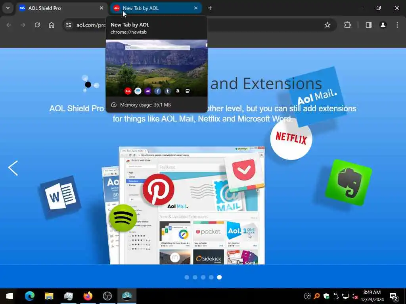The height and width of the screenshot is (304, 406).
Task: Switch to the AOL Shield Pro tab
Action: [x=62, y=8]
